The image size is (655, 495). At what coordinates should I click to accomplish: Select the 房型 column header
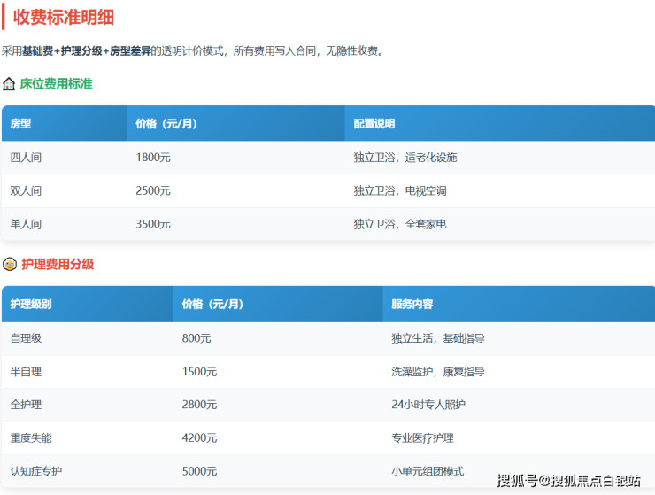point(20,124)
